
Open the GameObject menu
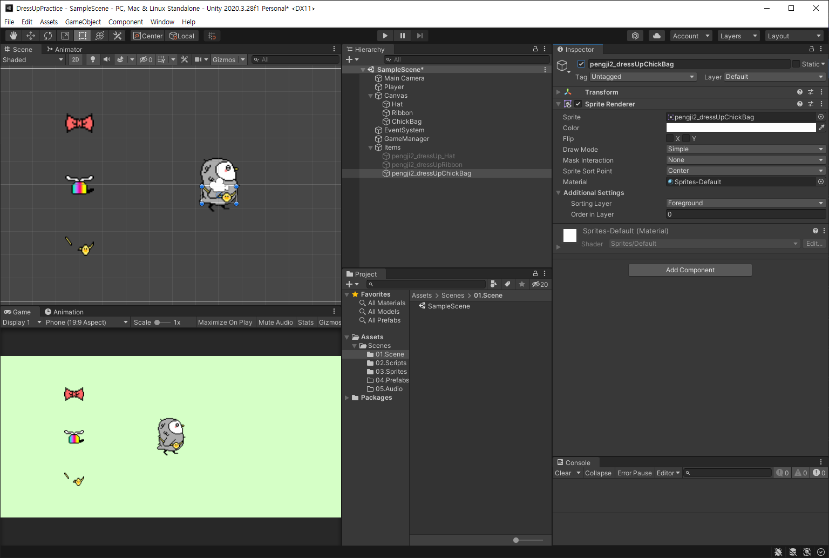[x=83, y=22]
